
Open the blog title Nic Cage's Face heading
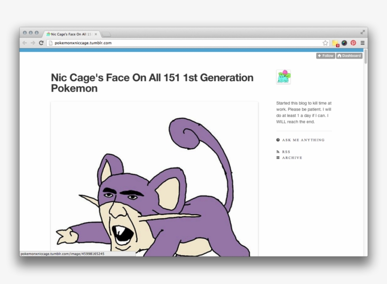(152, 83)
